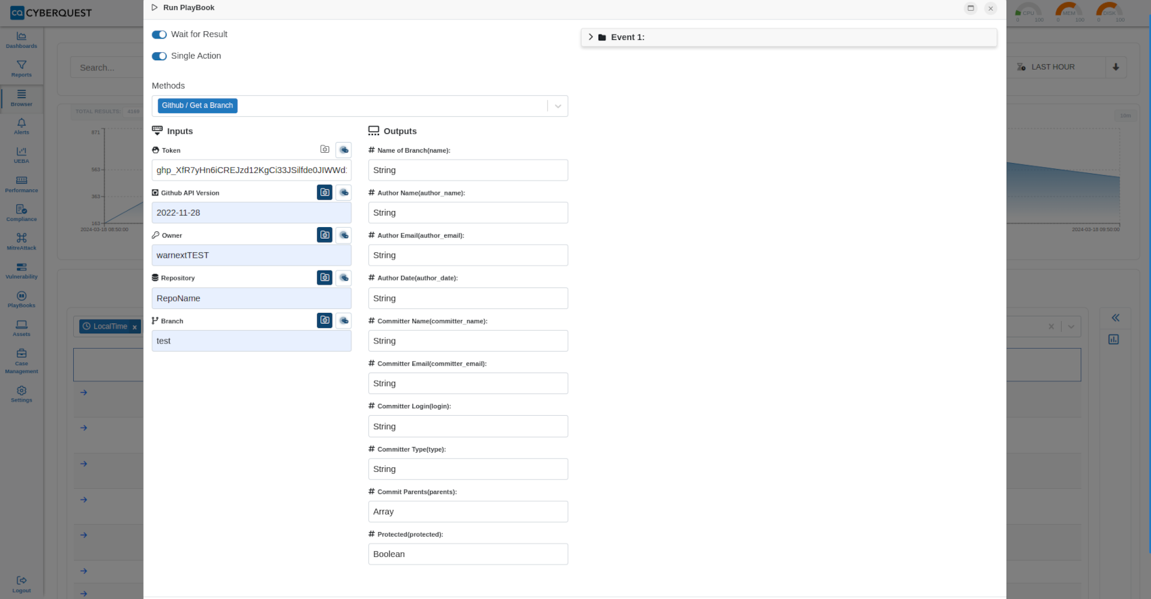Open Browser in the sidebar
The height and width of the screenshot is (599, 1151).
point(22,98)
